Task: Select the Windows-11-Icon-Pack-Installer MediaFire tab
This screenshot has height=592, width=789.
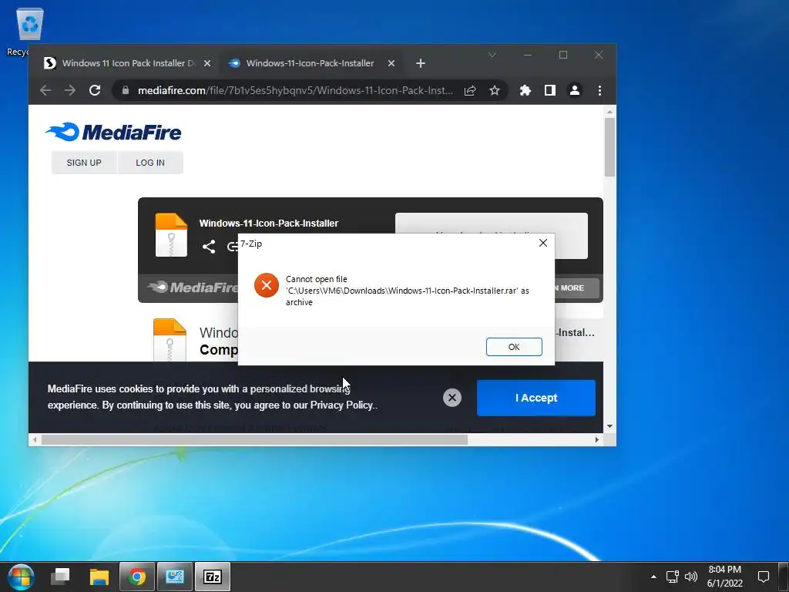Action: tap(310, 63)
